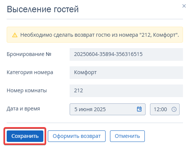
Task: Click the Категория номера label
Action: pos(30,72)
